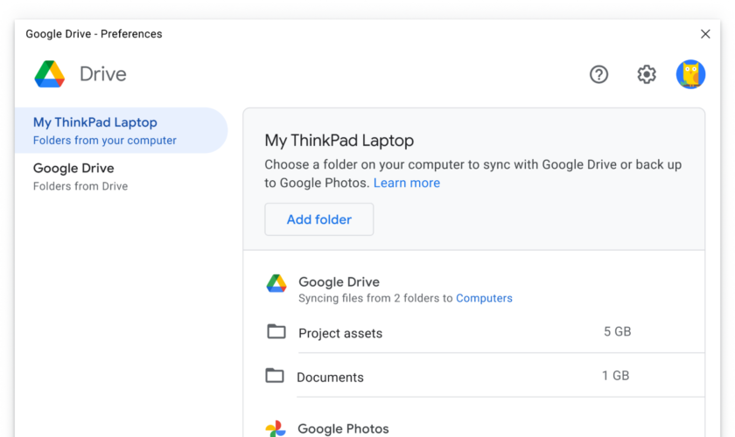Follow the Computers link
This screenshot has width=735, height=437.
coord(484,298)
